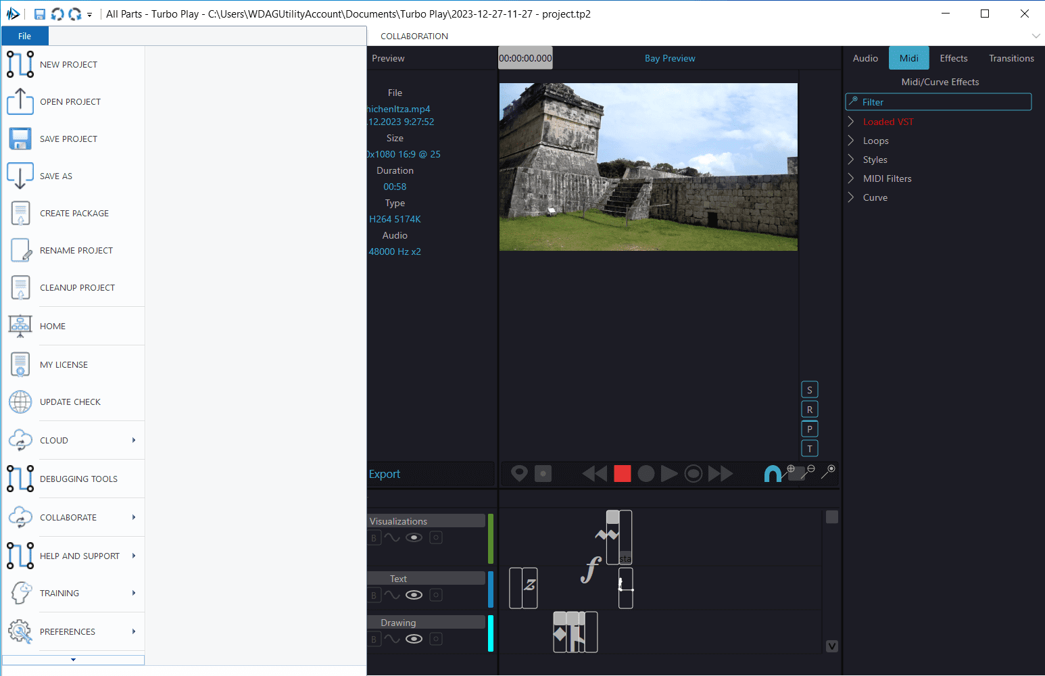The width and height of the screenshot is (1045, 676).
Task: Expand the MIDI Filters tree node
Action: tap(851, 178)
